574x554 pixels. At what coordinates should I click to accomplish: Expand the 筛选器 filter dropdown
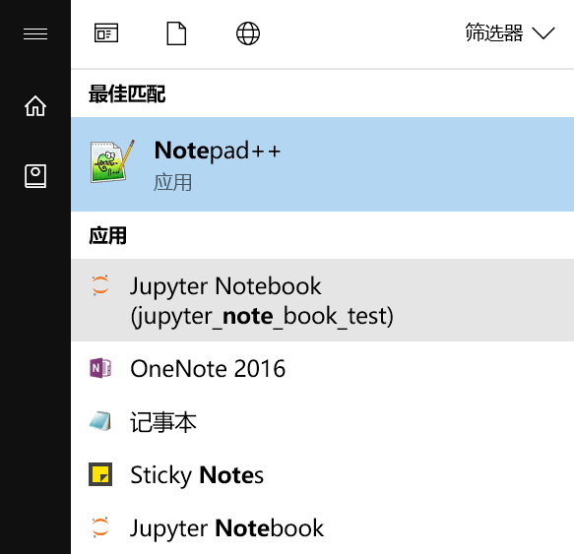coord(510,32)
